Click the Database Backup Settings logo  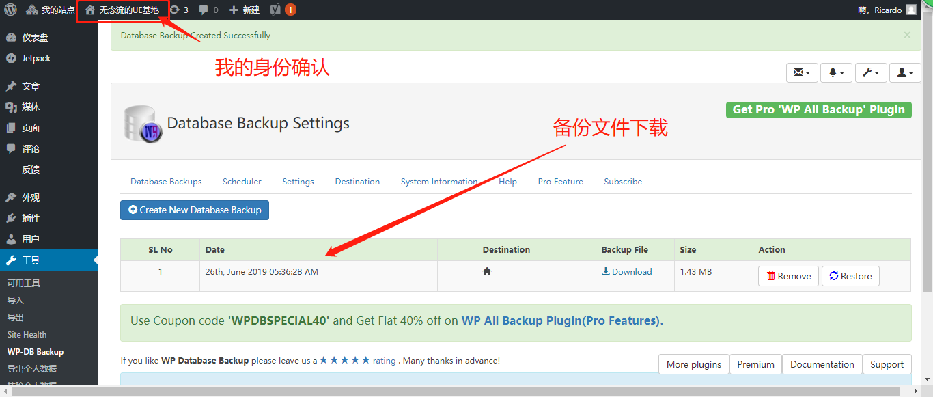click(x=143, y=123)
